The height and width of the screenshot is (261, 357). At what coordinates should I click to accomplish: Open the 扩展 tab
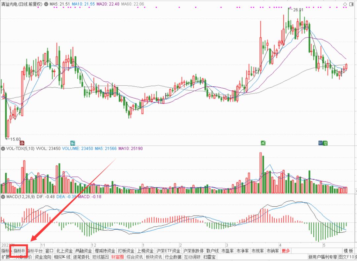[x=6, y=257]
